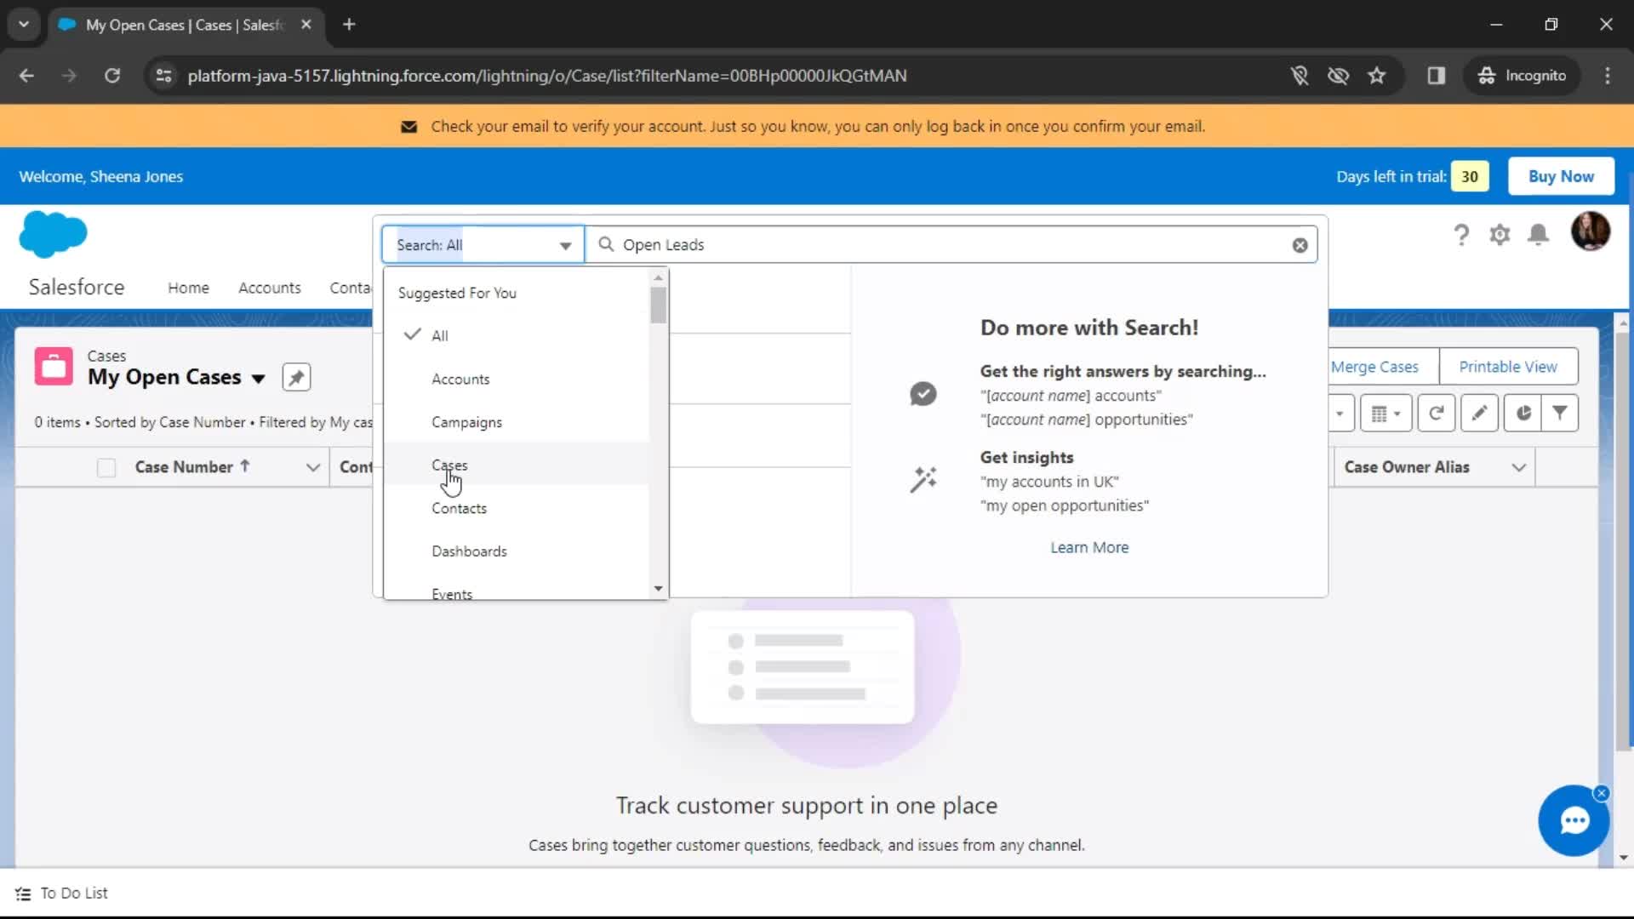Open the Help question mark icon
Screen dimensions: 1634x919
tap(1461, 234)
